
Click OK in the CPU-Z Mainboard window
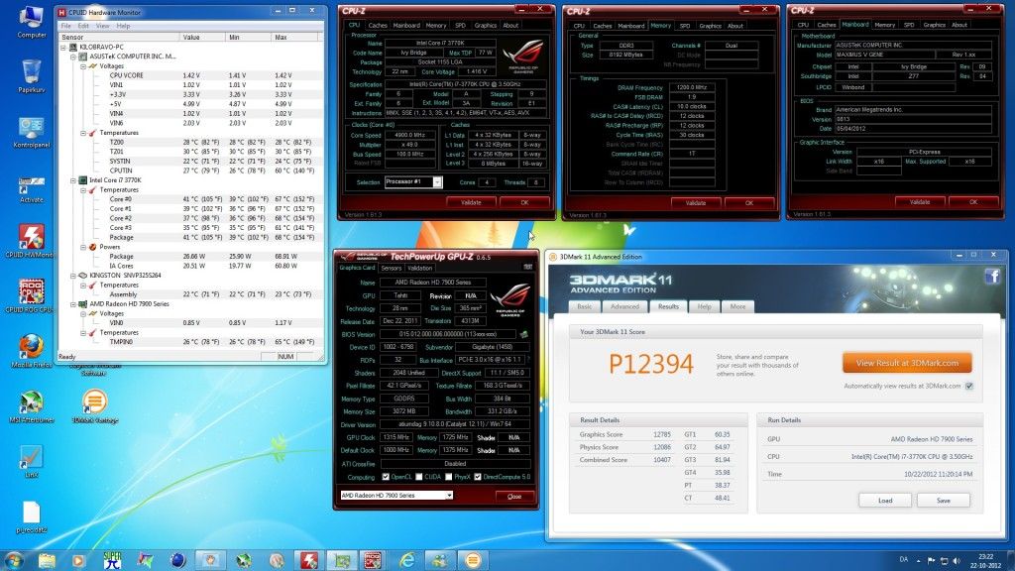click(973, 202)
